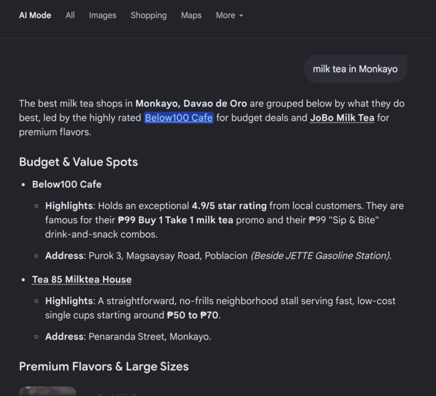
Task: Open the highlighted Below100 Cafe link
Action: coord(179,117)
